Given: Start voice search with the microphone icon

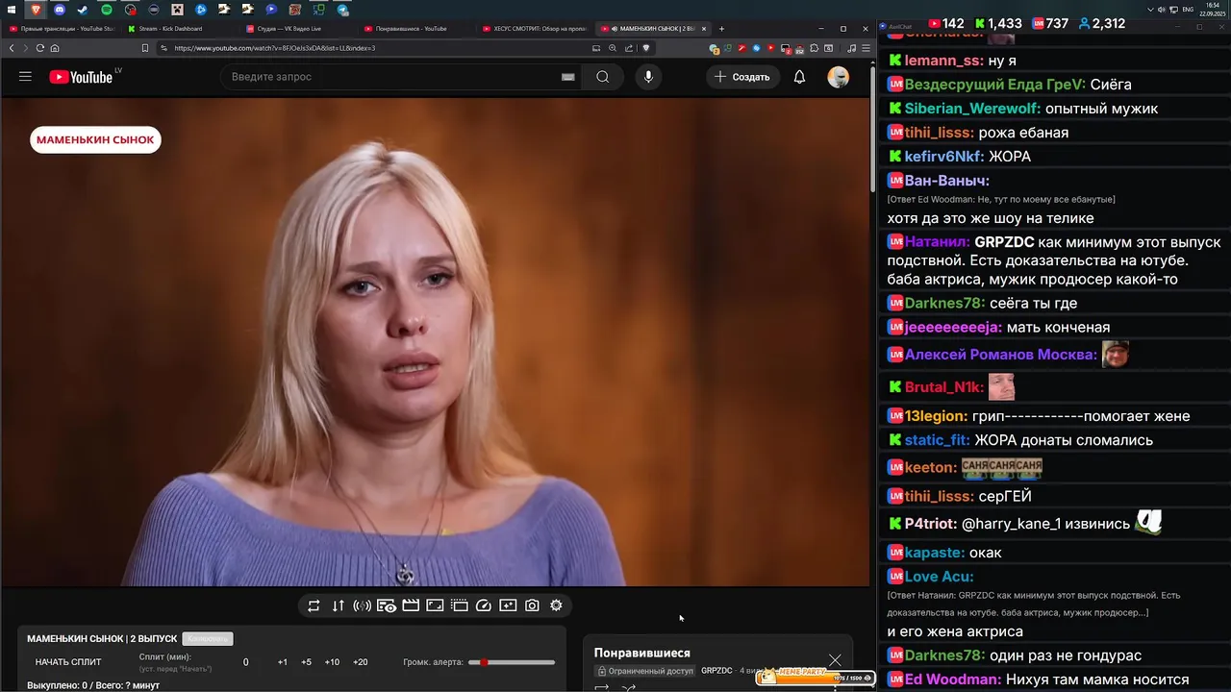Looking at the screenshot, I should tap(648, 77).
